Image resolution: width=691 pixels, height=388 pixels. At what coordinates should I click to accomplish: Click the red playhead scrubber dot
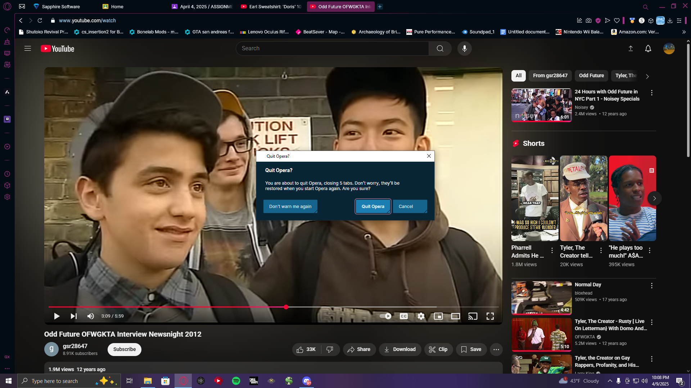(286, 307)
